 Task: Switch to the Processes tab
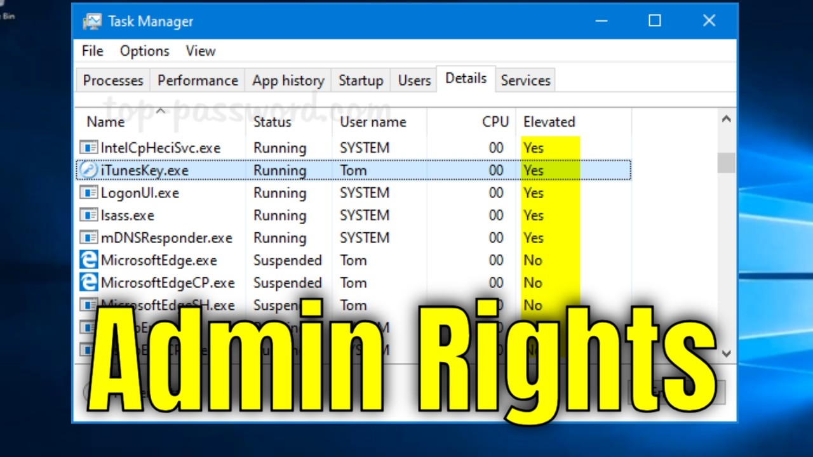[x=113, y=81]
